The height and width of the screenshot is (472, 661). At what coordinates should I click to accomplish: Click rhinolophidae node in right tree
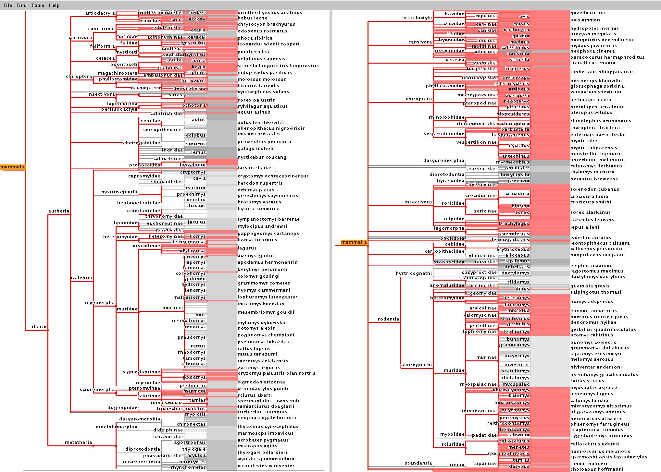point(446,117)
